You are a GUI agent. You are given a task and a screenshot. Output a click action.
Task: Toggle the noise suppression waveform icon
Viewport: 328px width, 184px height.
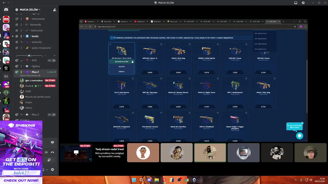point(46,152)
